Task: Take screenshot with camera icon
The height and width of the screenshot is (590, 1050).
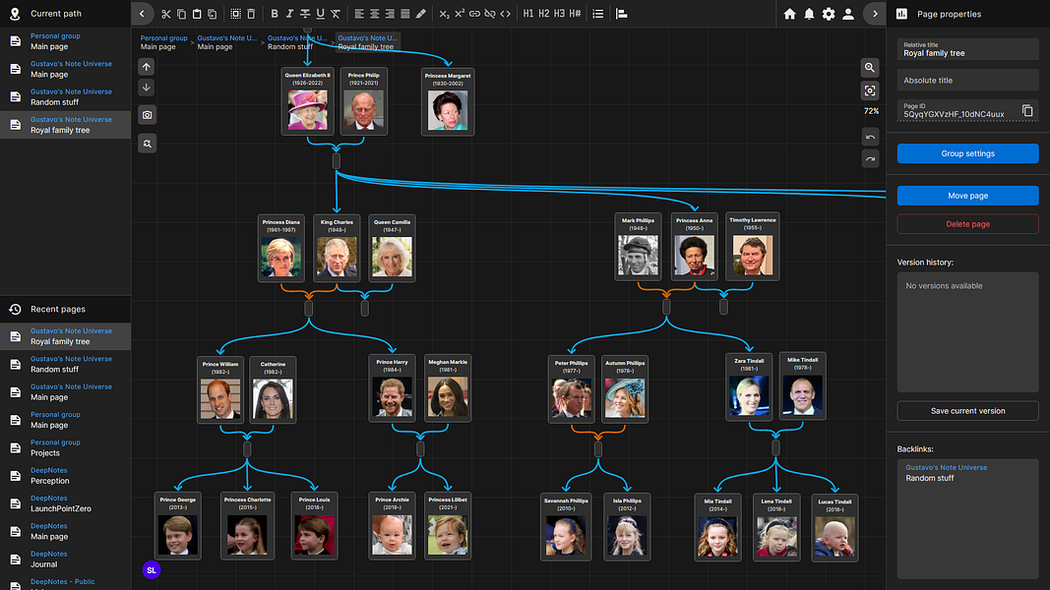Action: pyautogui.click(x=147, y=115)
